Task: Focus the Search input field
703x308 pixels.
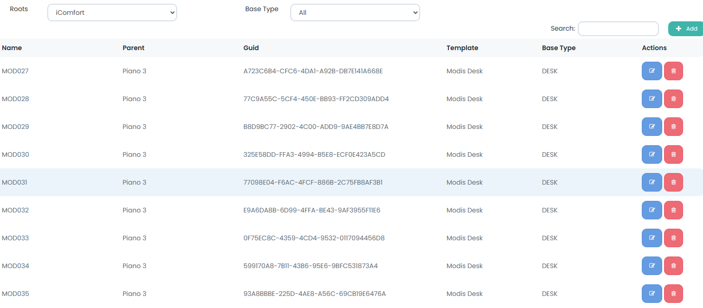Action: pos(618,29)
